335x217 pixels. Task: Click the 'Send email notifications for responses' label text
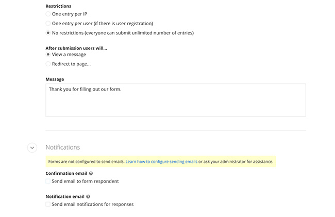pyautogui.click(x=93, y=204)
